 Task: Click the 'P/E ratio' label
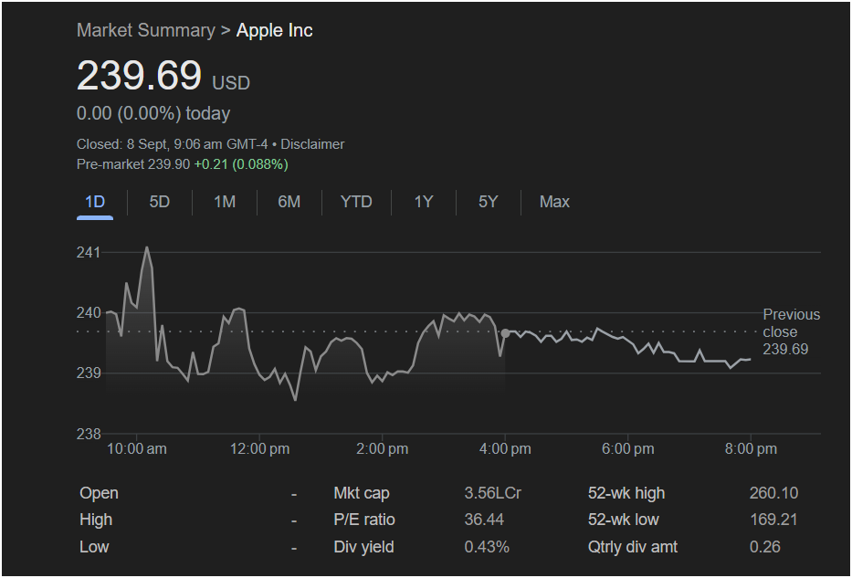(364, 520)
